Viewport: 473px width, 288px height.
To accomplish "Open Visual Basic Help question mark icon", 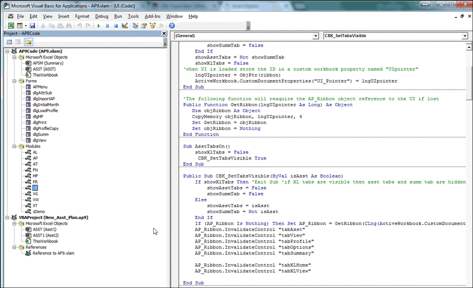I will 171,25.
